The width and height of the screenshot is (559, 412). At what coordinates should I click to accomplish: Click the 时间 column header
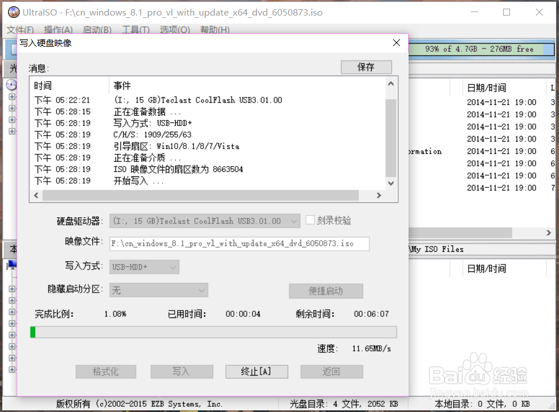(69, 86)
